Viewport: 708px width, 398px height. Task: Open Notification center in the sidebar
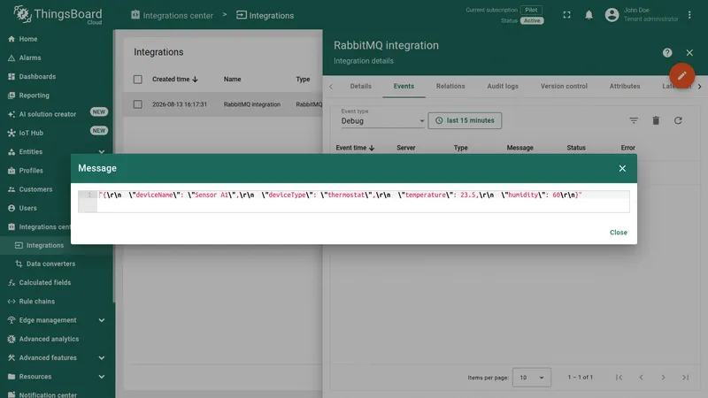point(48,394)
